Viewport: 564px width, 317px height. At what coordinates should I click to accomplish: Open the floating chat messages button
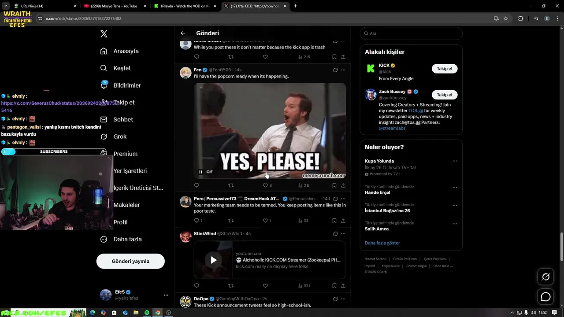tap(545, 297)
